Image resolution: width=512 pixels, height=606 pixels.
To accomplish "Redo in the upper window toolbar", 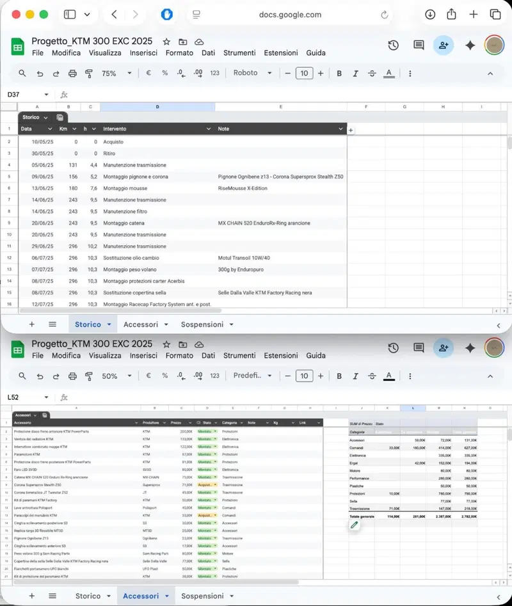I will (56, 74).
